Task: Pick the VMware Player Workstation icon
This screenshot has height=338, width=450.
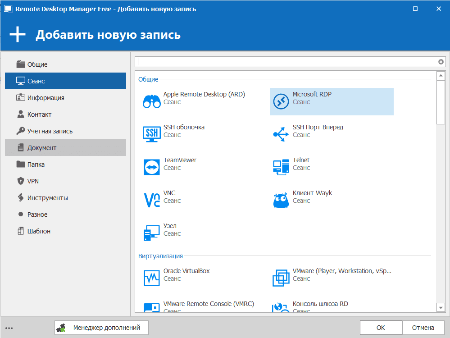Action: pos(281,278)
